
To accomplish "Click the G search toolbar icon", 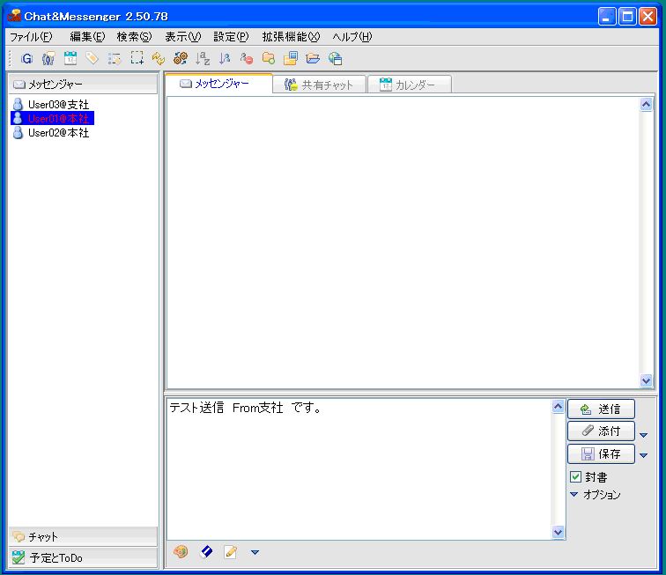I will 26,58.
